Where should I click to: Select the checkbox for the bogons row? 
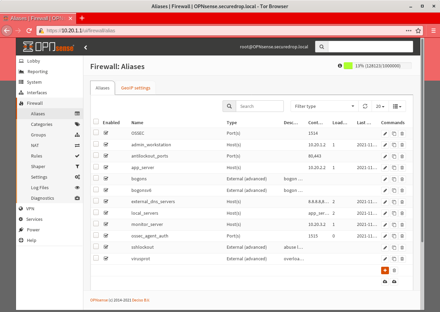[x=96, y=178]
